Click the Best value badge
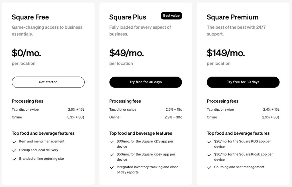Viewport: 292px width, 187px height. pyautogui.click(x=171, y=16)
